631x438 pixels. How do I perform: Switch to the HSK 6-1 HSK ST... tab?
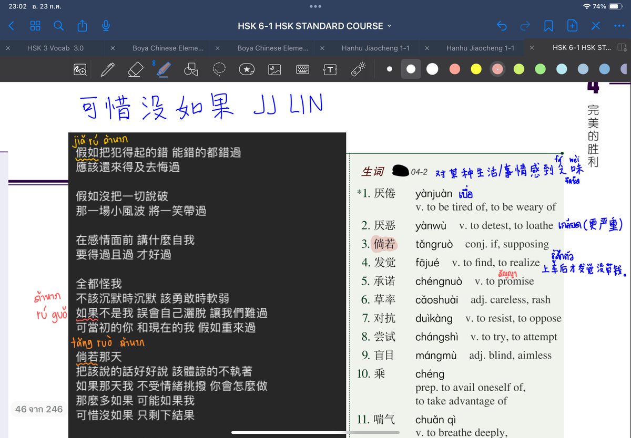[x=582, y=48]
